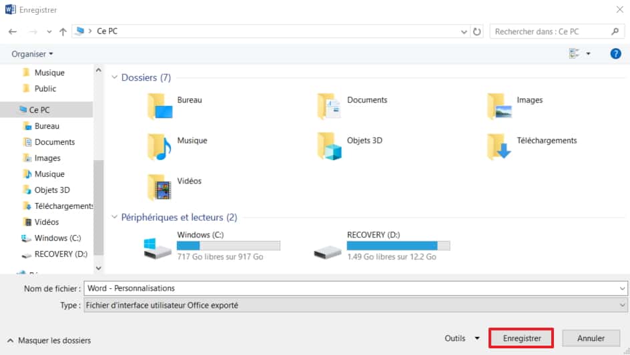Open the Organiser menu
The image size is (630, 355).
tap(32, 54)
